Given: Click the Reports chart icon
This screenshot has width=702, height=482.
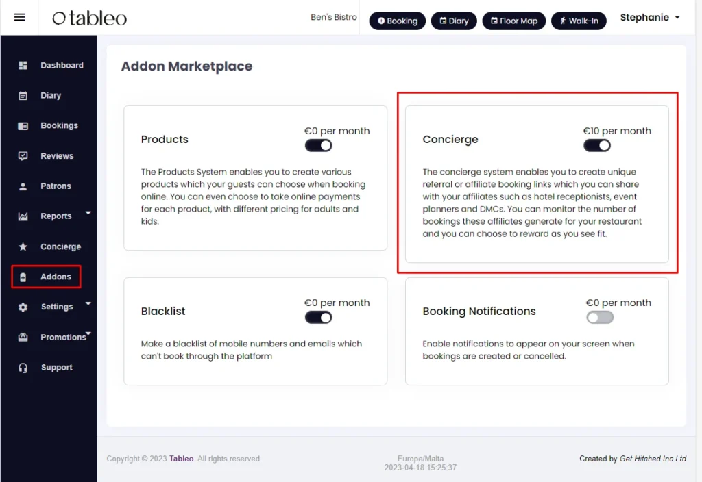Looking at the screenshot, I should (23, 216).
